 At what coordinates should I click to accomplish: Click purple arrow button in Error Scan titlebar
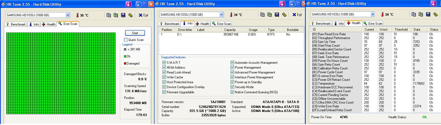click(x=129, y=4)
